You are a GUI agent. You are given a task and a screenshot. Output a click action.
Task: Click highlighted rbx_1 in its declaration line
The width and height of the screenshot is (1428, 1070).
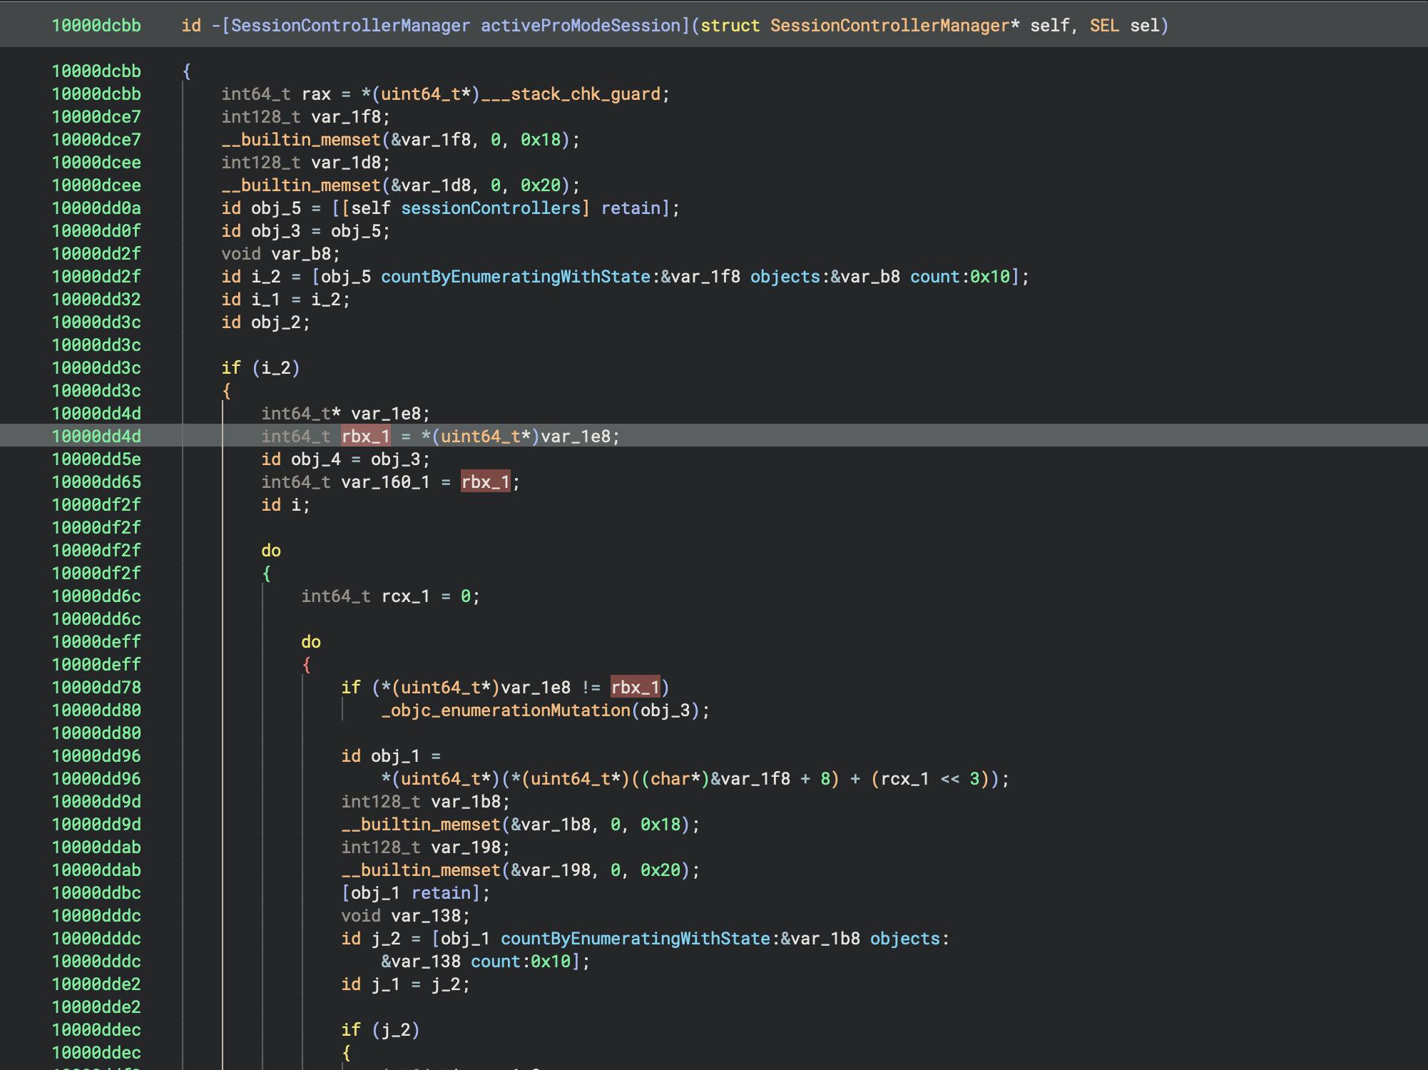[x=365, y=437]
